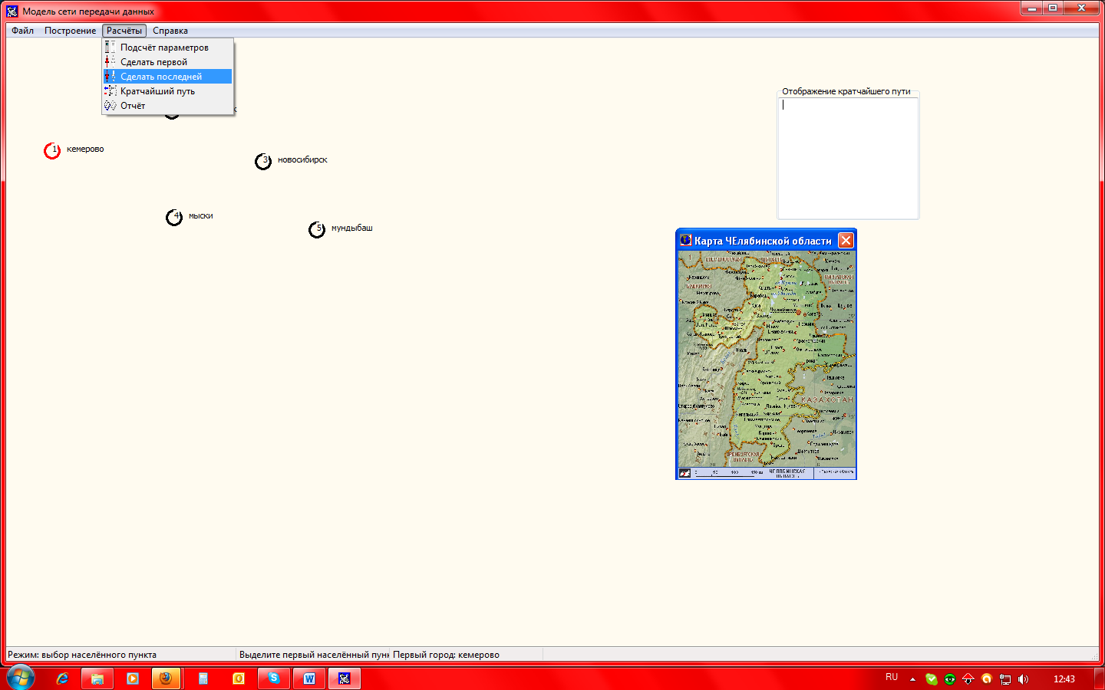Pick the Мундыбаш node circle 5
The height and width of the screenshot is (690, 1105).
(x=317, y=230)
